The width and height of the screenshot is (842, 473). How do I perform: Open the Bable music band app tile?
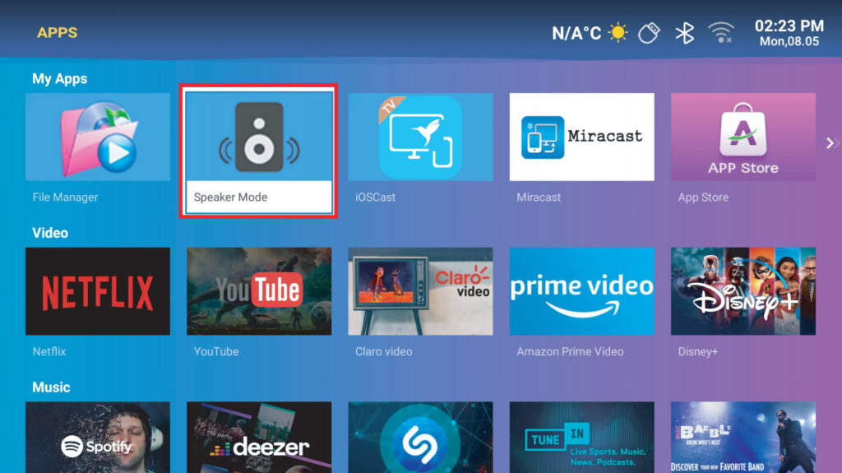pos(743,438)
